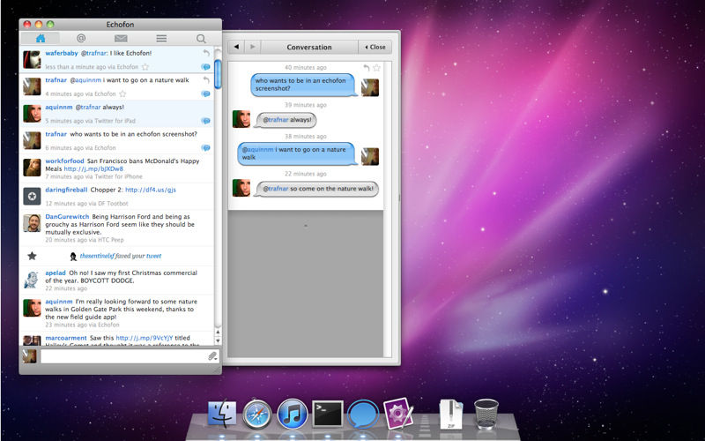Select '@trafnar always!' conversation bubble
The image size is (705, 441).
click(286, 120)
